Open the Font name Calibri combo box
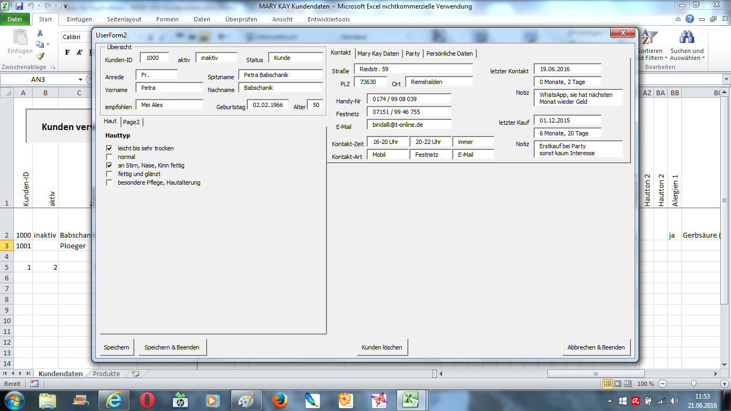Image resolution: width=731 pixels, height=411 pixels. [x=77, y=37]
